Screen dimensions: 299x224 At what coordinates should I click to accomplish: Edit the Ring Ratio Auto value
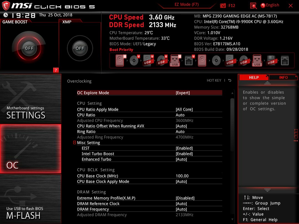(x=149, y=131)
